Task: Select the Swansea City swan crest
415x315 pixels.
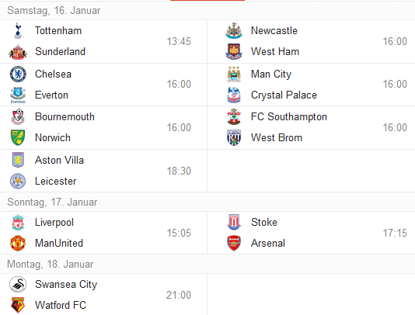Action: pos(18,284)
